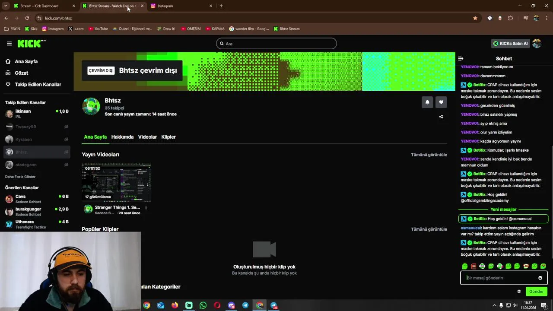Switch to the Hakkımda tab
The height and width of the screenshot is (311, 553).
pyautogui.click(x=122, y=137)
